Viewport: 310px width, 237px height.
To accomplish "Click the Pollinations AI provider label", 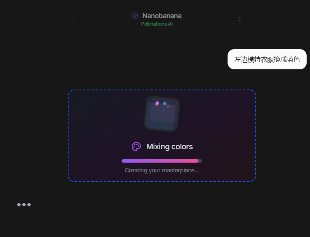I will click(157, 24).
